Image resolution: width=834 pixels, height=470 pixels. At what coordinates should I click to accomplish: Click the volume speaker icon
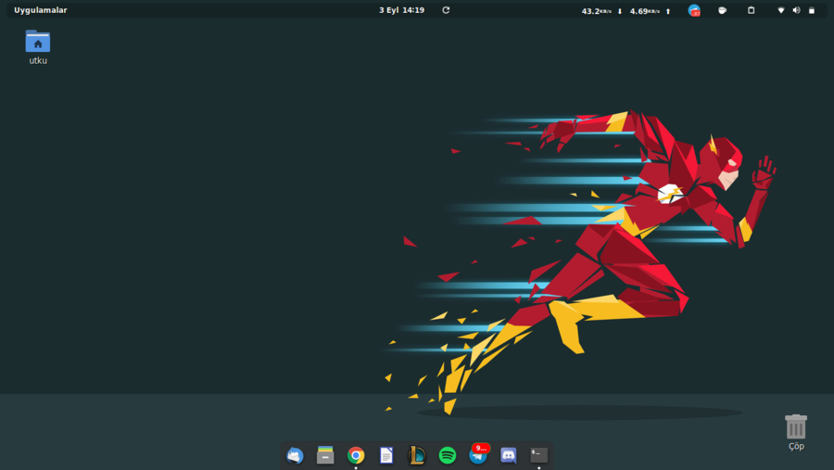pos(796,11)
